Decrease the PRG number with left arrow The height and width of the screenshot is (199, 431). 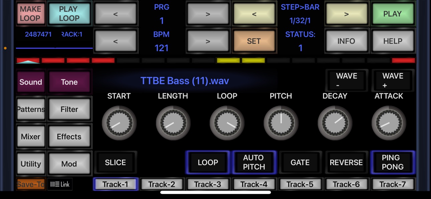click(x=116, y=14)
